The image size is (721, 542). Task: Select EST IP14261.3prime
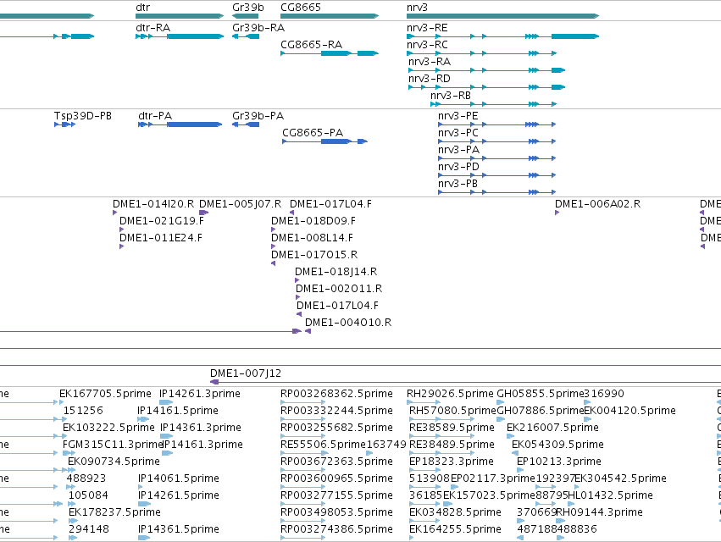pos(200,394)
